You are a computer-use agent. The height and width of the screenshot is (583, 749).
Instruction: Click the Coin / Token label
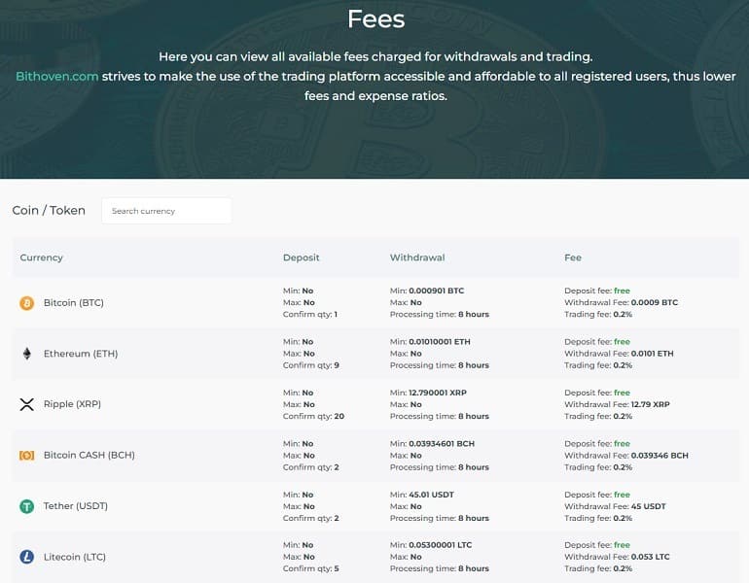click(x=49, y=210)
